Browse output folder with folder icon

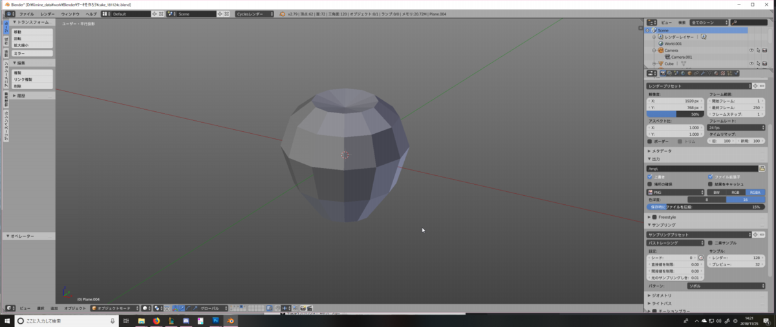pyautogui.click(x=762, y=169)
